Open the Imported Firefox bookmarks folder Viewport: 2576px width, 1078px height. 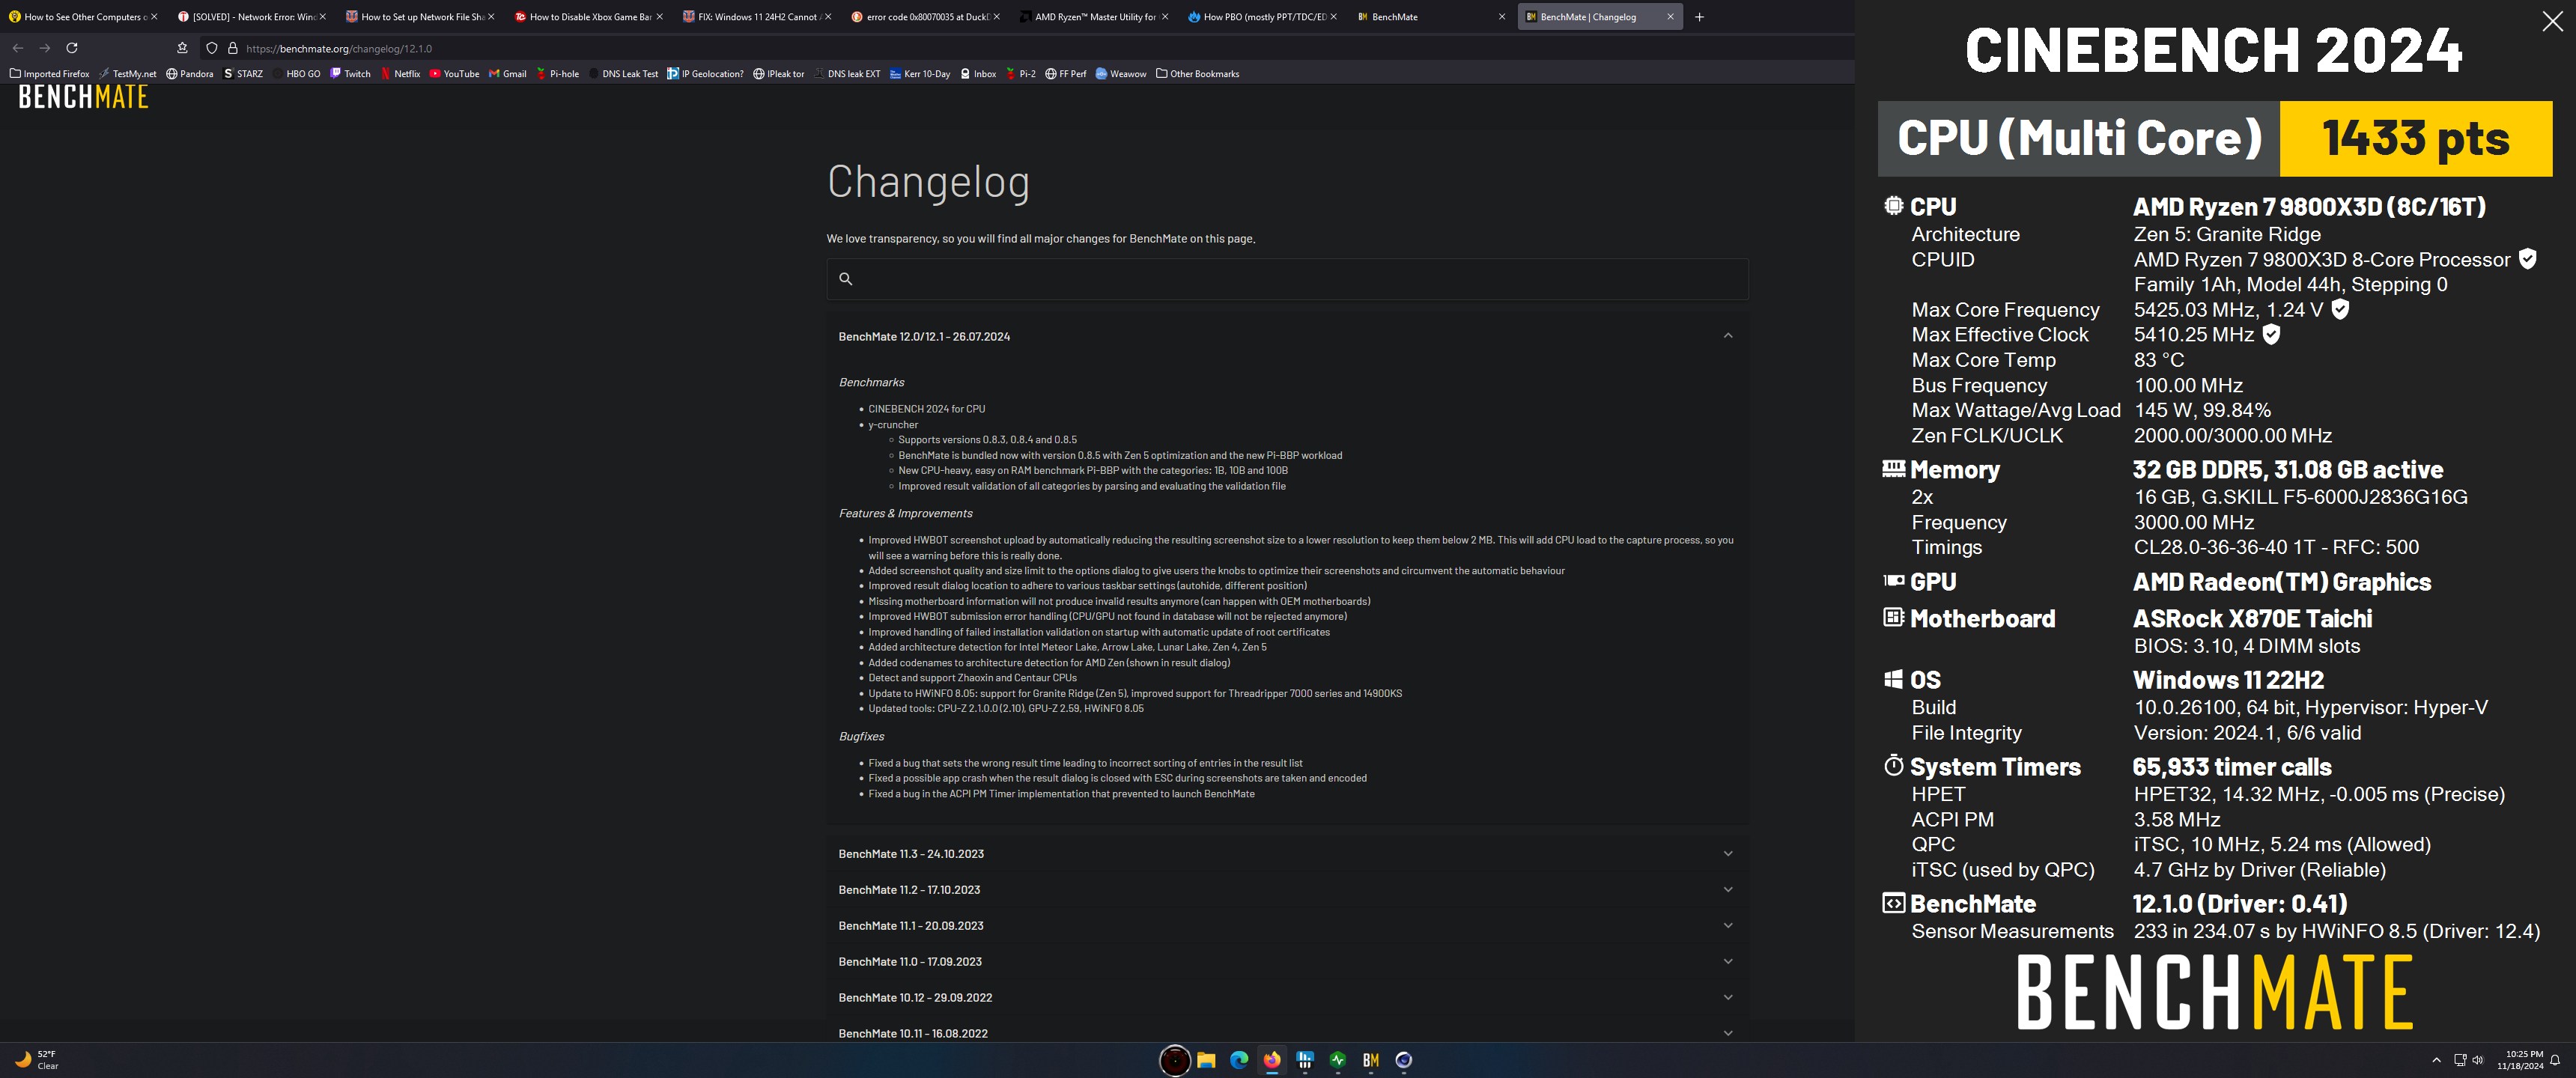(49, 74)
